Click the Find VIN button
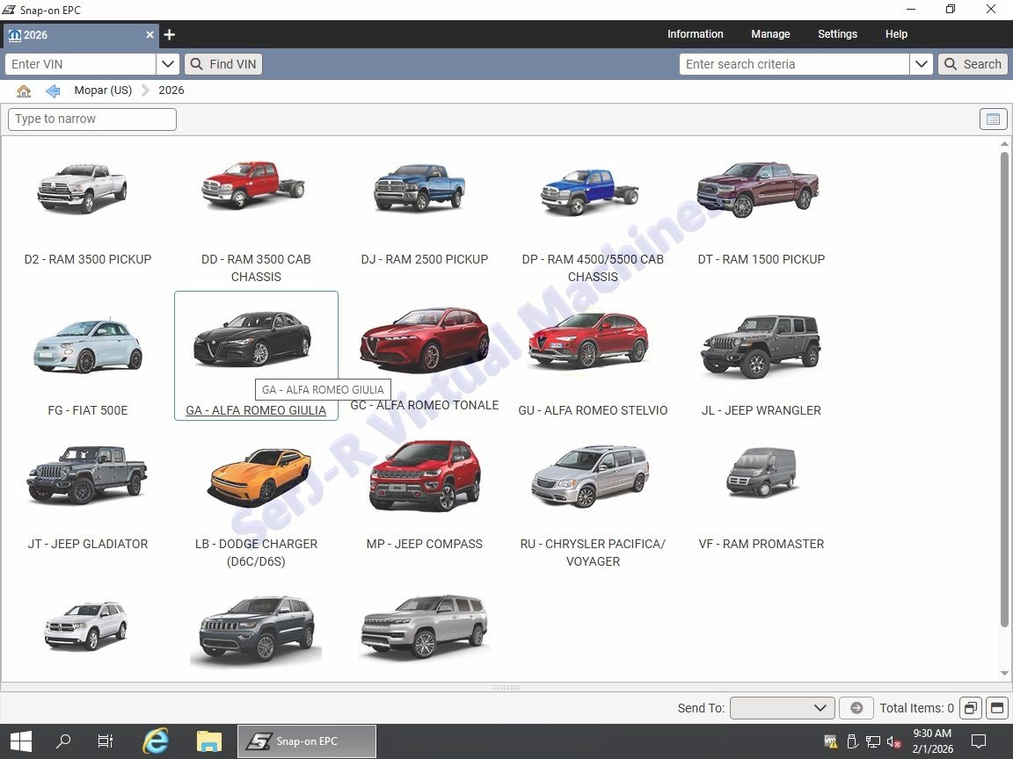Viewport: 1013px width, 759px height. (x=223, y=64)
